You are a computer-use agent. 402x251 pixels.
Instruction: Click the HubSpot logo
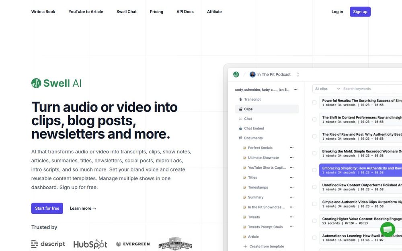90,244
